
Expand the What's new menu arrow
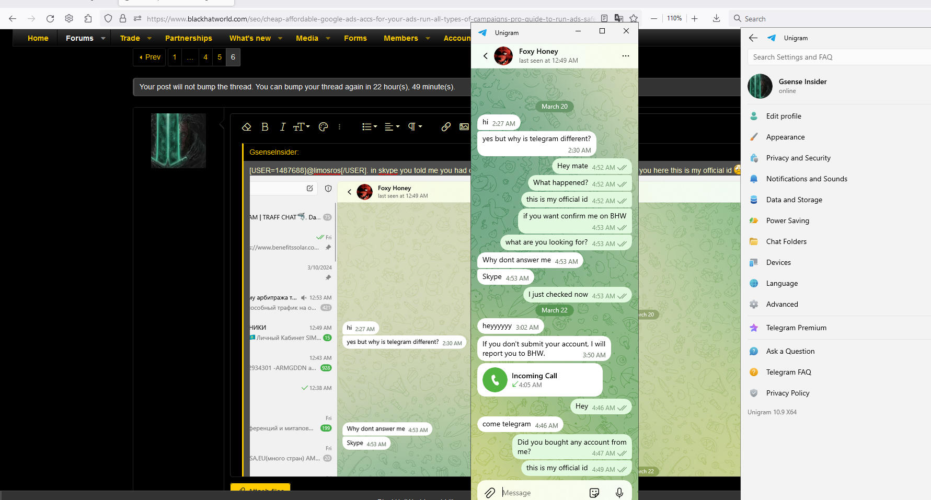click(280, 38)
